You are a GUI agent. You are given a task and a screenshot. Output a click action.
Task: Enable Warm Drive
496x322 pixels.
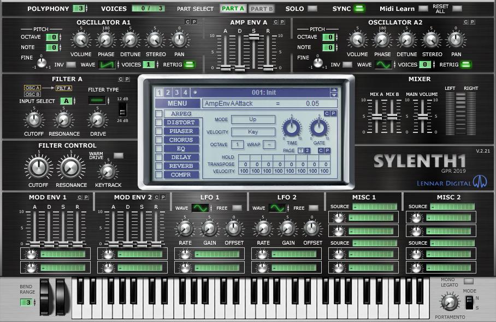click(119, 155)
